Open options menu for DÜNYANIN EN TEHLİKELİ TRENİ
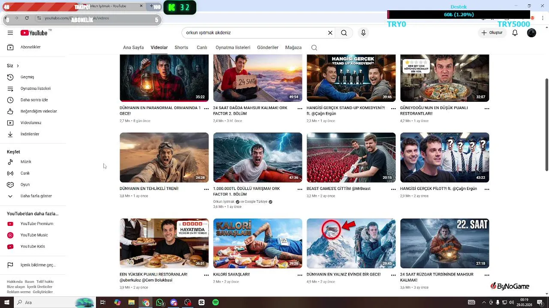This screenshot has width=549, height=308. 206,189
